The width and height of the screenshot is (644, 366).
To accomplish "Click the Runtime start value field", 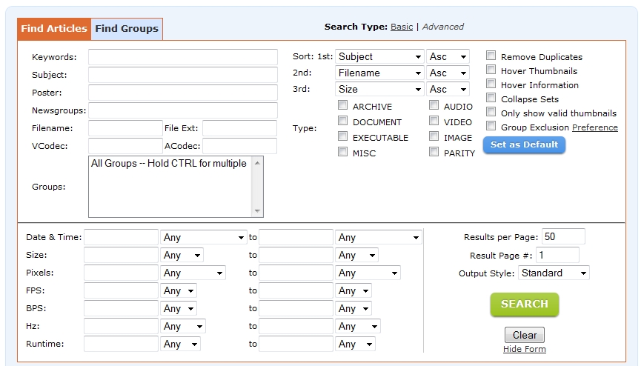I will 121,344.
